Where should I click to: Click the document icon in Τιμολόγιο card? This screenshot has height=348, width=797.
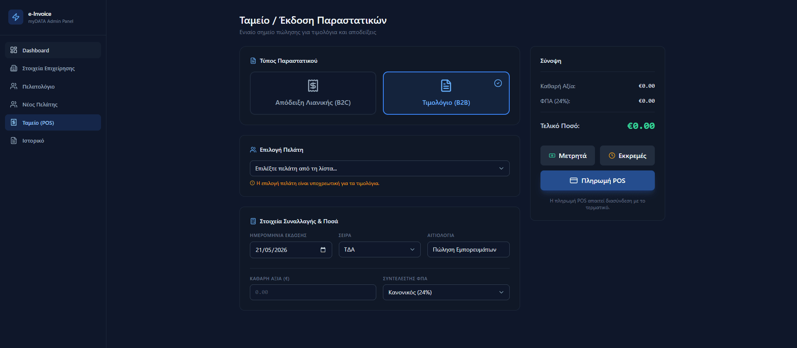[446, 86]
